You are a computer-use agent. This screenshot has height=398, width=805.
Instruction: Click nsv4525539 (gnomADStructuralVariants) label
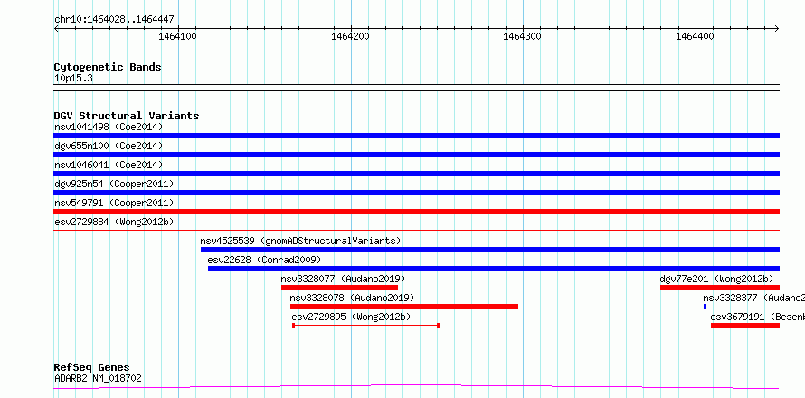click(x=300, y=241)
